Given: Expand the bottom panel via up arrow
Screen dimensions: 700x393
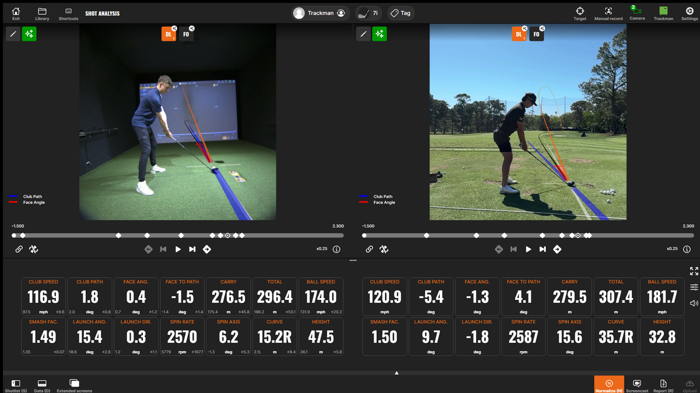Looking at the screenshot, I should coord(397,373).
